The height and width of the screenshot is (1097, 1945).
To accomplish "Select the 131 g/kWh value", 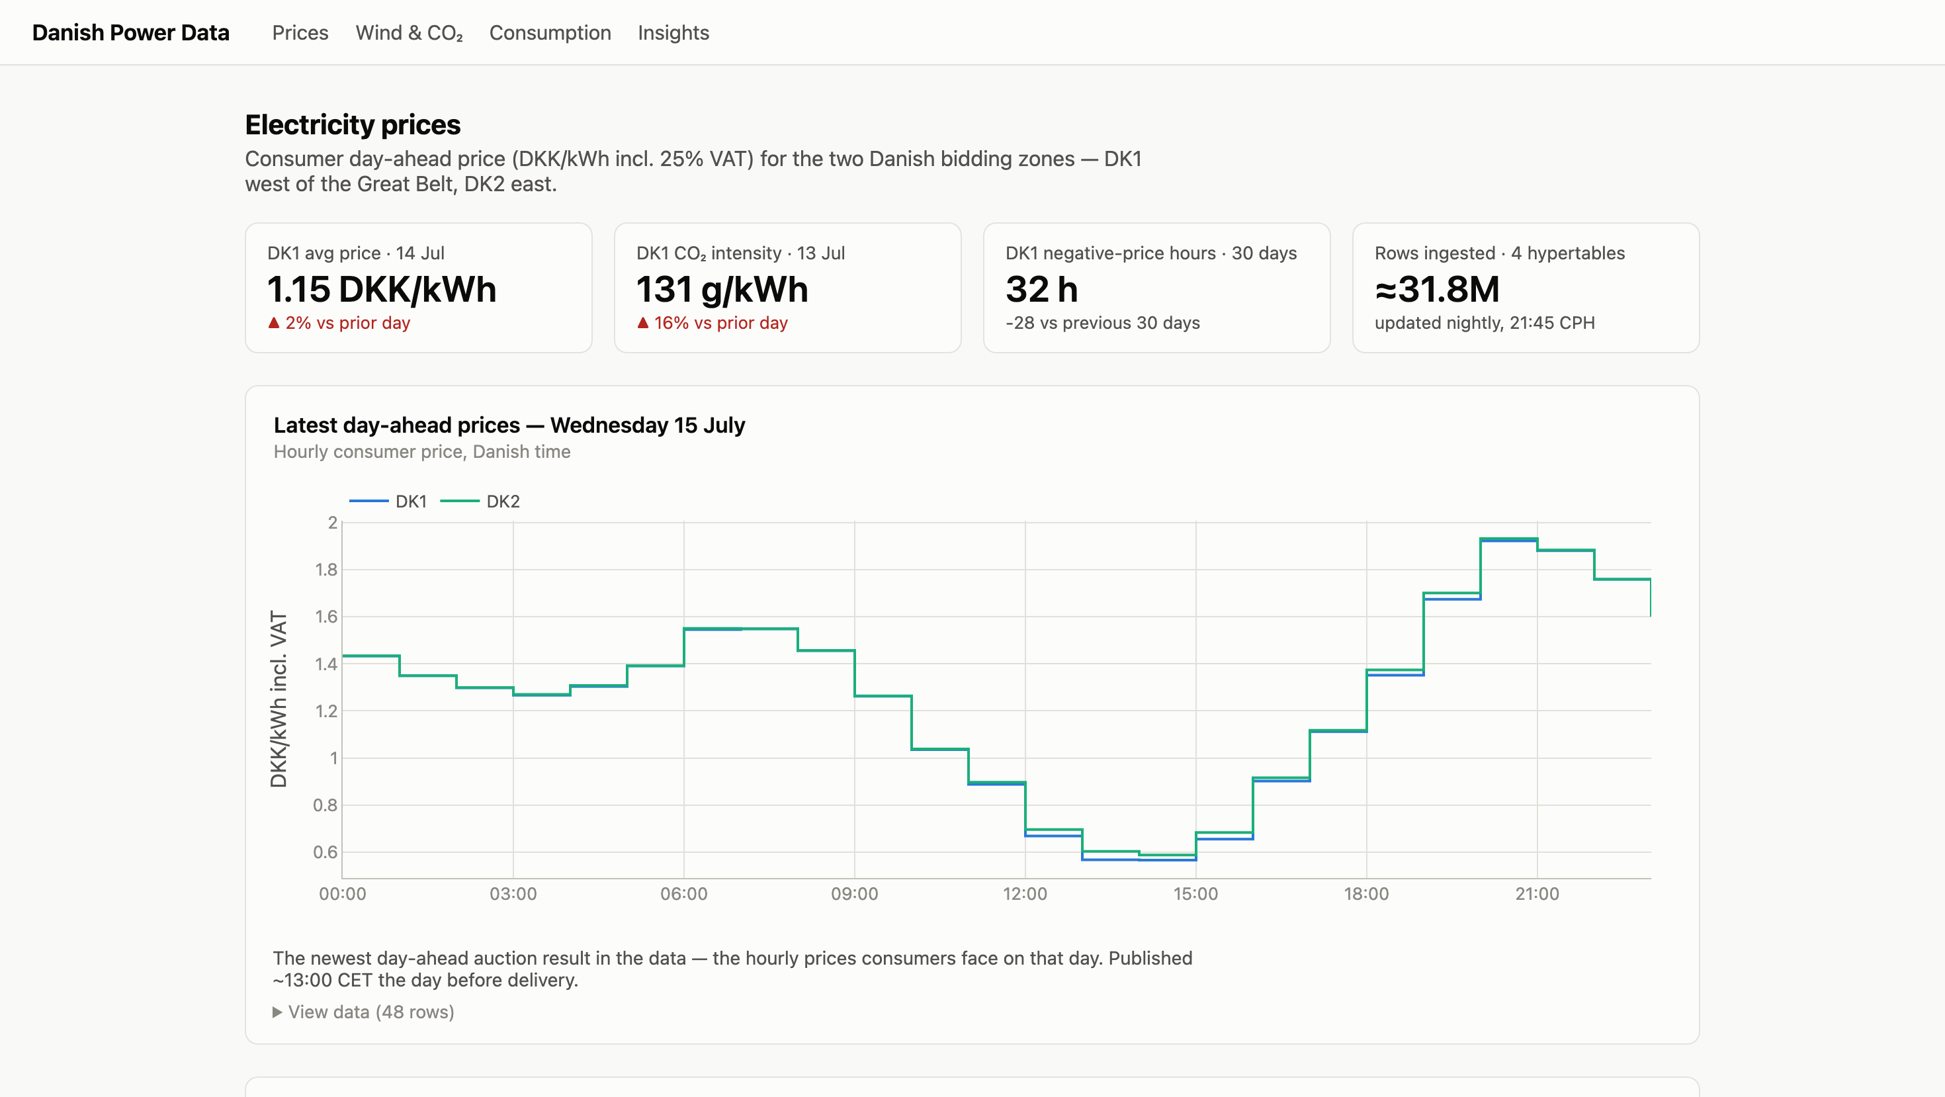I will [722, 289].
